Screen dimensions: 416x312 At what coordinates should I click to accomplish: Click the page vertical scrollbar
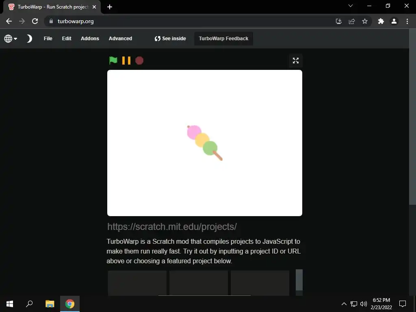pyautogui.click(x=412, y=117)
